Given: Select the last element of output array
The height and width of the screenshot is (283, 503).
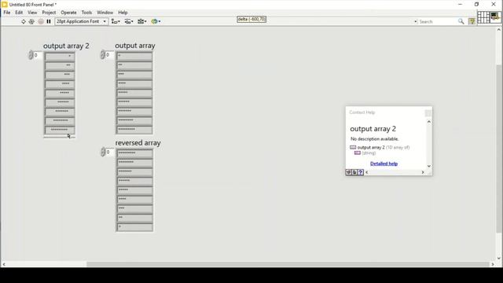Looking at the screenshot, I should pyautogui.click(x=134, y=130).
